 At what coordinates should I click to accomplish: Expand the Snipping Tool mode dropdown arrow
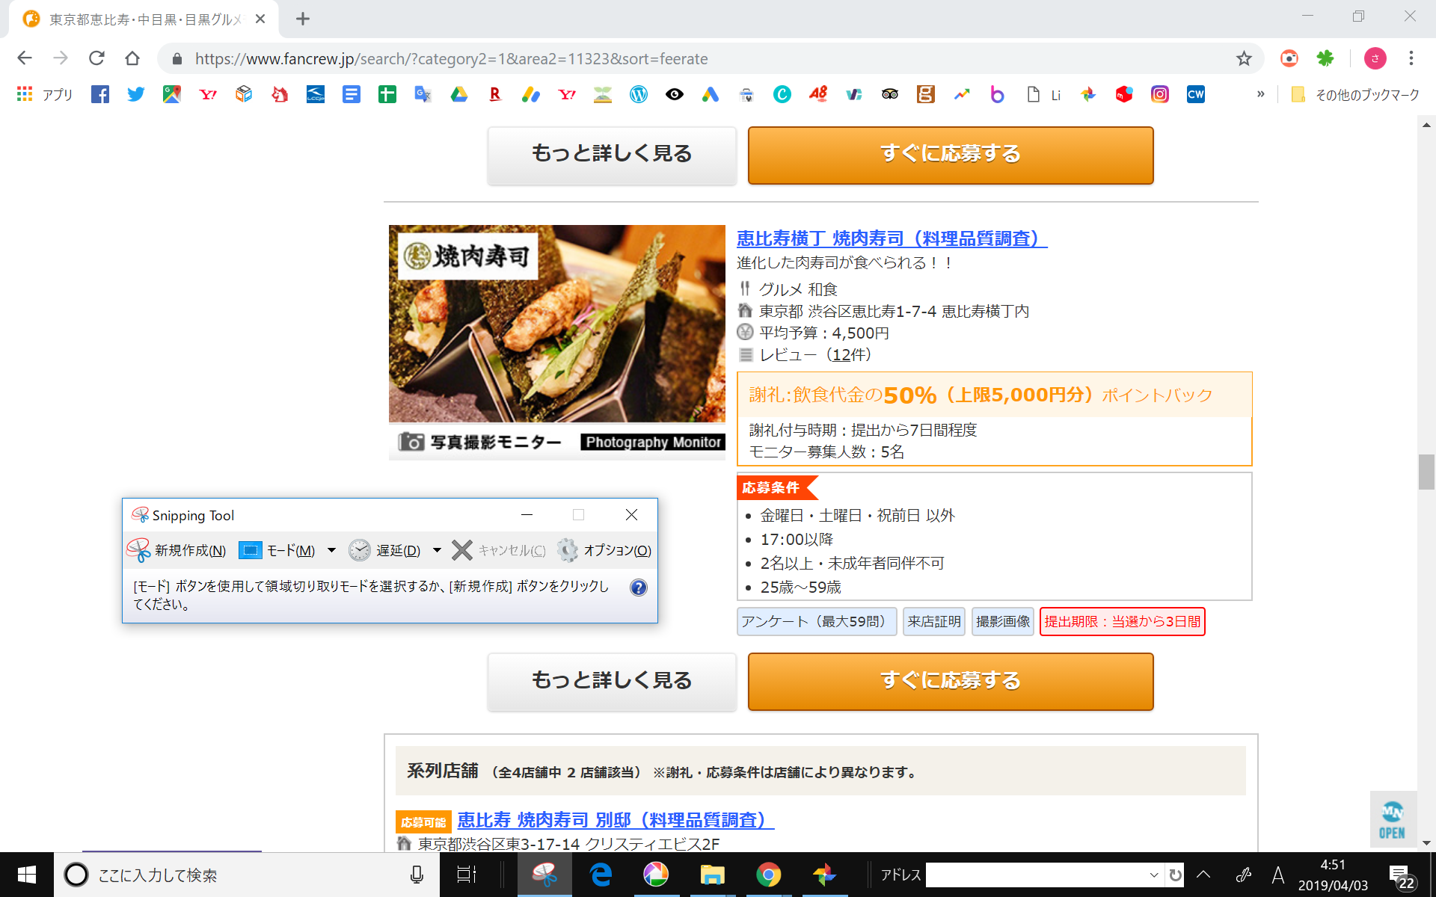pos(331,550)
